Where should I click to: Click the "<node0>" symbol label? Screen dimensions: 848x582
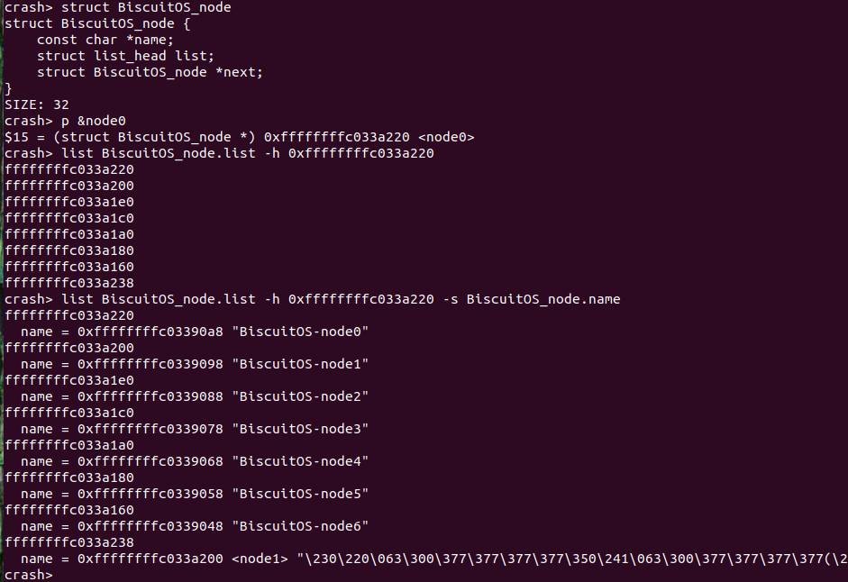coord(446,137)
